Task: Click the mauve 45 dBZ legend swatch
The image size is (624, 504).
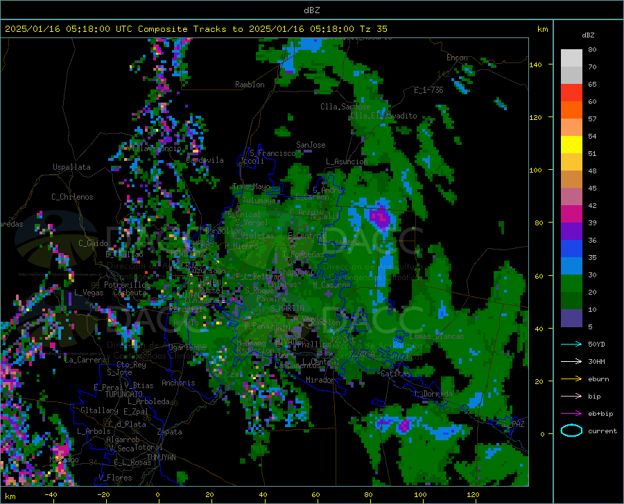Action: click(x=571, y=197)
